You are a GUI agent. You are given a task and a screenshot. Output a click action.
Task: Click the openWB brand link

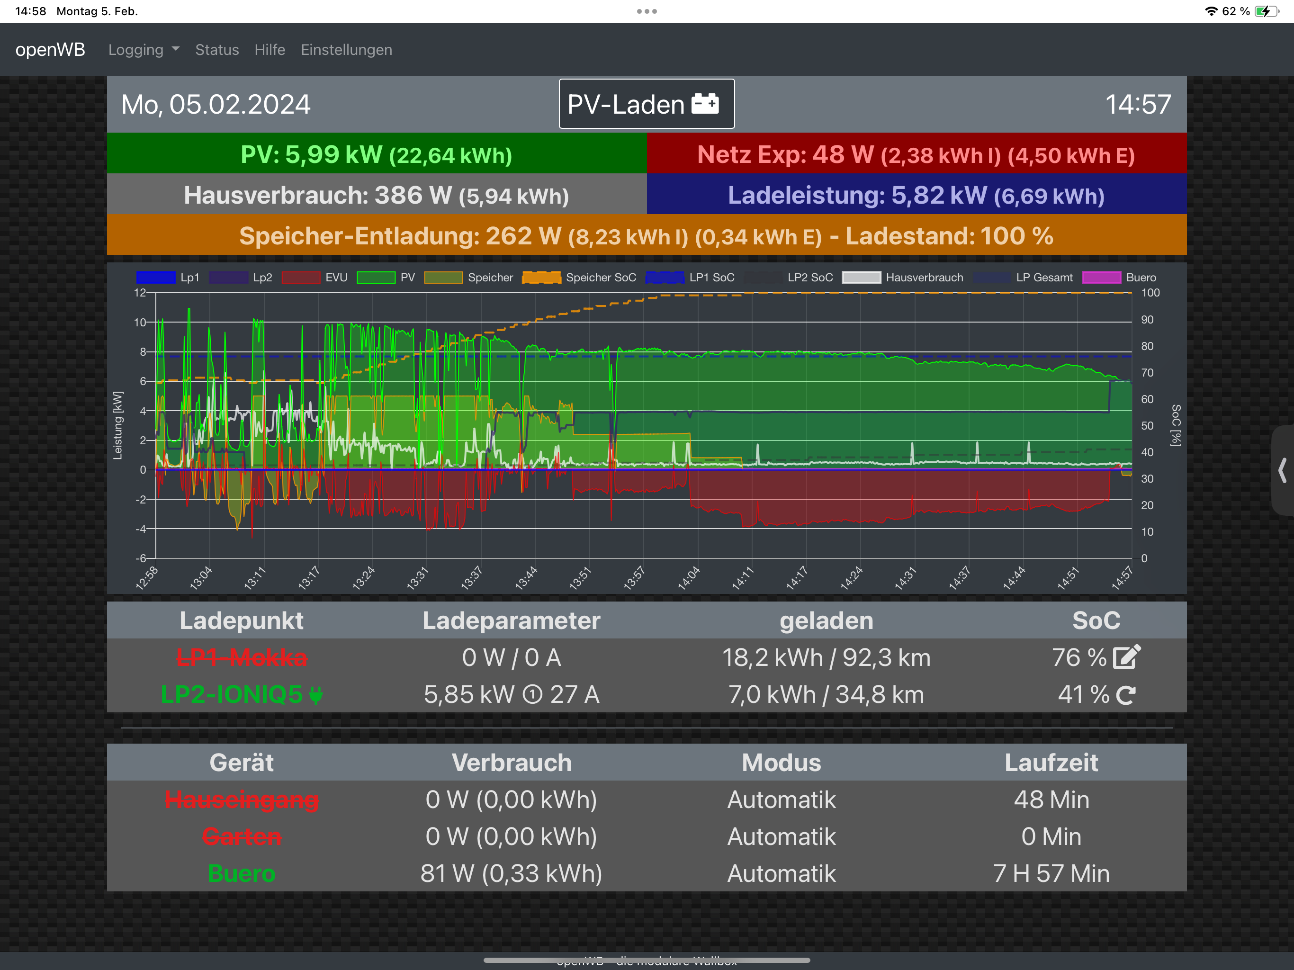[50, 50]
